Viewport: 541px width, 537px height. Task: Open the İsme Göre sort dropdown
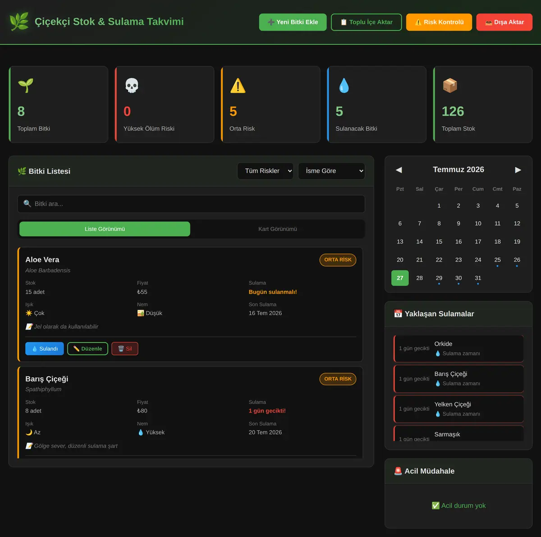331,171
